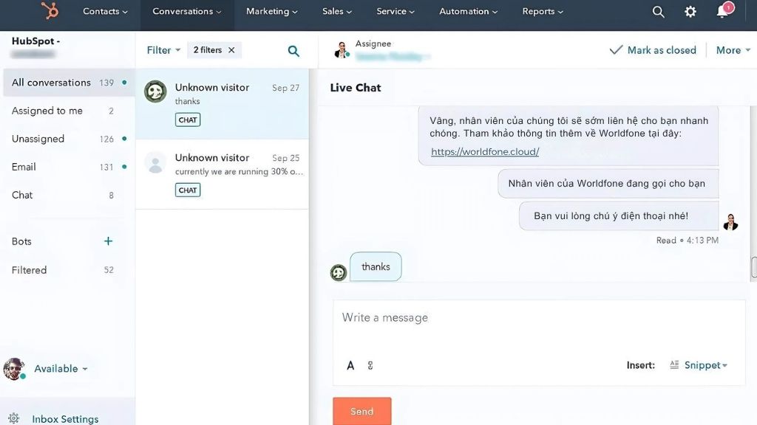Open the global search magnifier icon

(x=658, y=12)
